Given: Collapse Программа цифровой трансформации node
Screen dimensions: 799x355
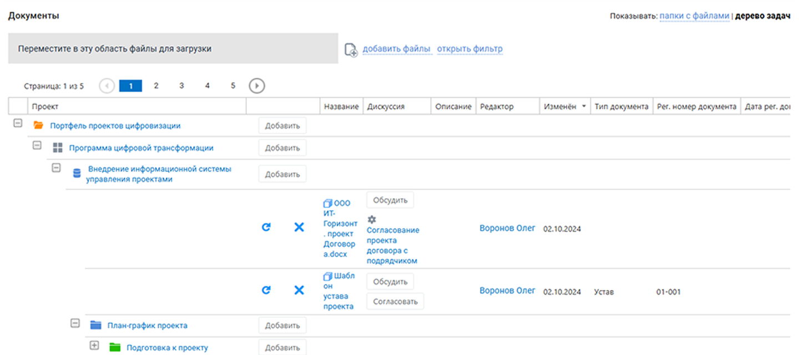Looking at the screenshot, I should tap(37, 145).
